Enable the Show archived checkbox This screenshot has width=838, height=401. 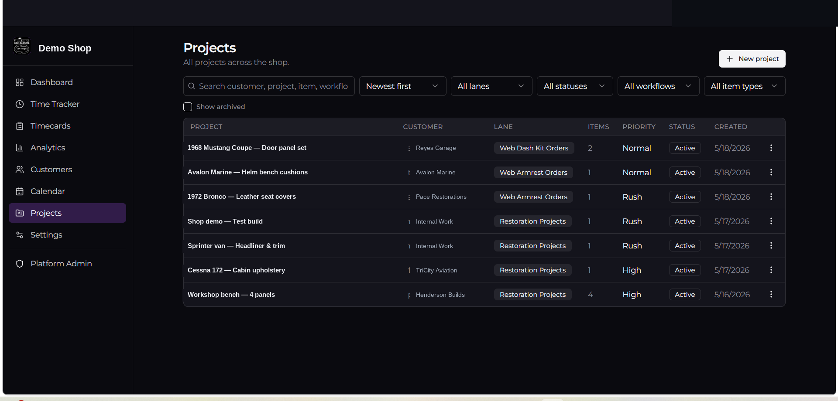tap(188, 107)
